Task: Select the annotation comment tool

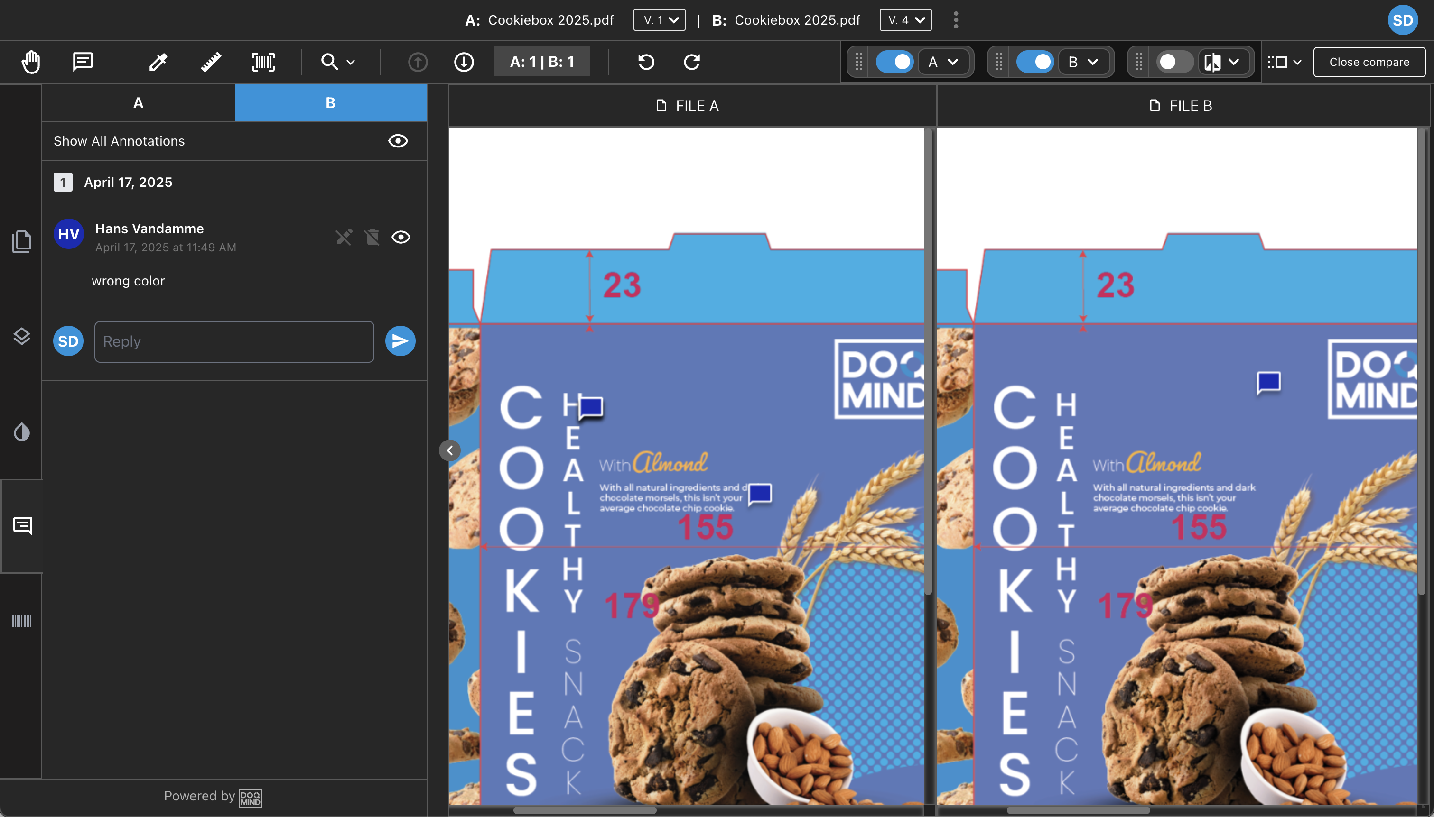Action: (83, 62)
